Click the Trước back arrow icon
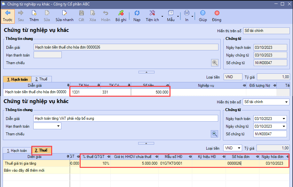Screen dimensions: 293x187 pyautogui.click(x=8, y=13)
